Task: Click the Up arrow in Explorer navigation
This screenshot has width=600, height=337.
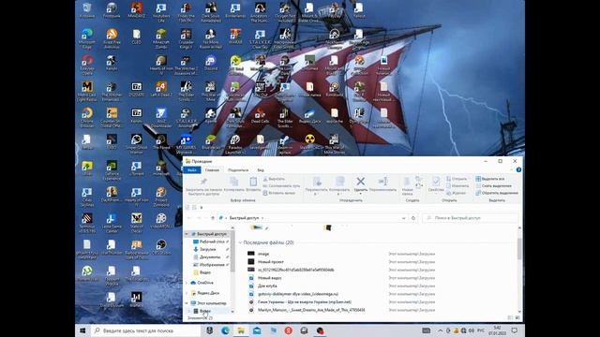Action: 213,218
